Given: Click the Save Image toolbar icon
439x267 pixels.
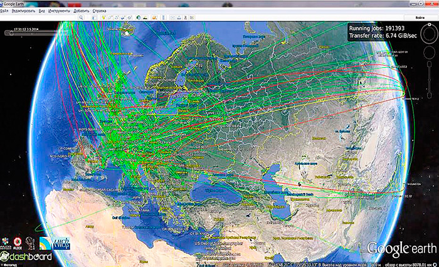Looking at the screenshot, I should [186, 18].
